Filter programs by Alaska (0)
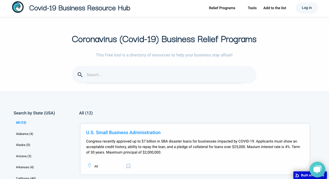The height and width of the screenshot is (179, 329). [23, 145]
